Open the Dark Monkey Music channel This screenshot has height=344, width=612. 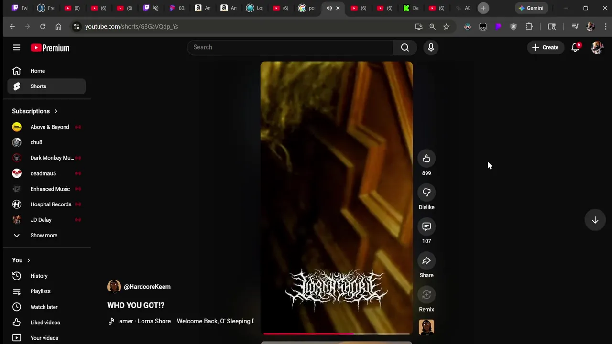coord(47,158)
